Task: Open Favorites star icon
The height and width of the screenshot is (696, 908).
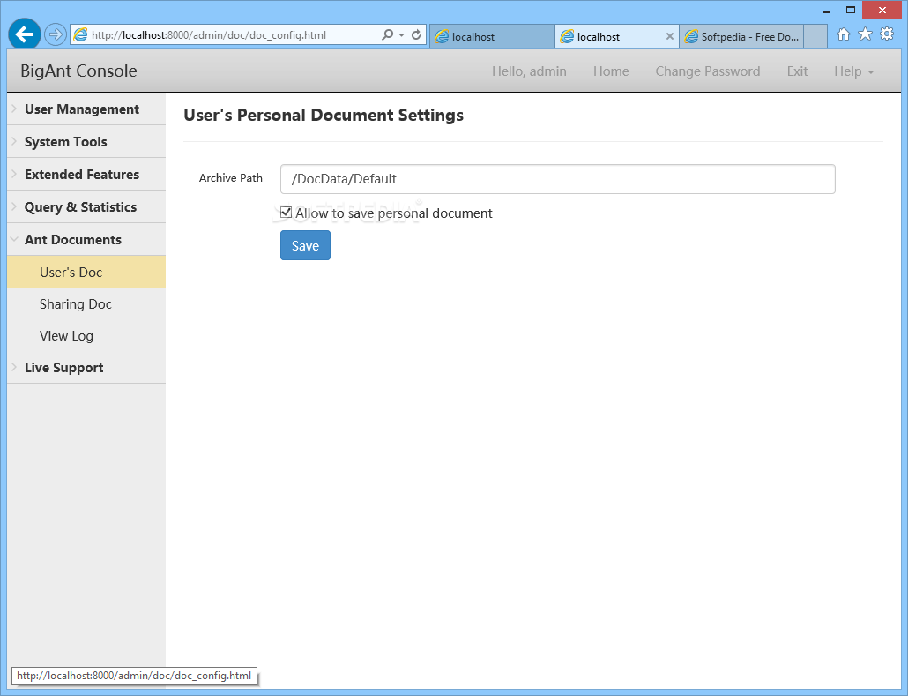Action: click(865, 34)
